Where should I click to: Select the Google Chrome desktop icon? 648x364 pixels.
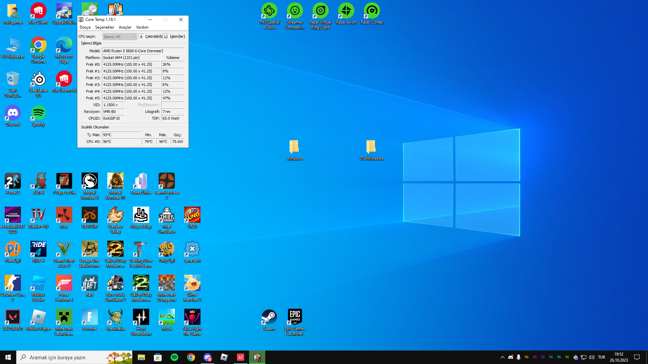(x=38, y=50)
